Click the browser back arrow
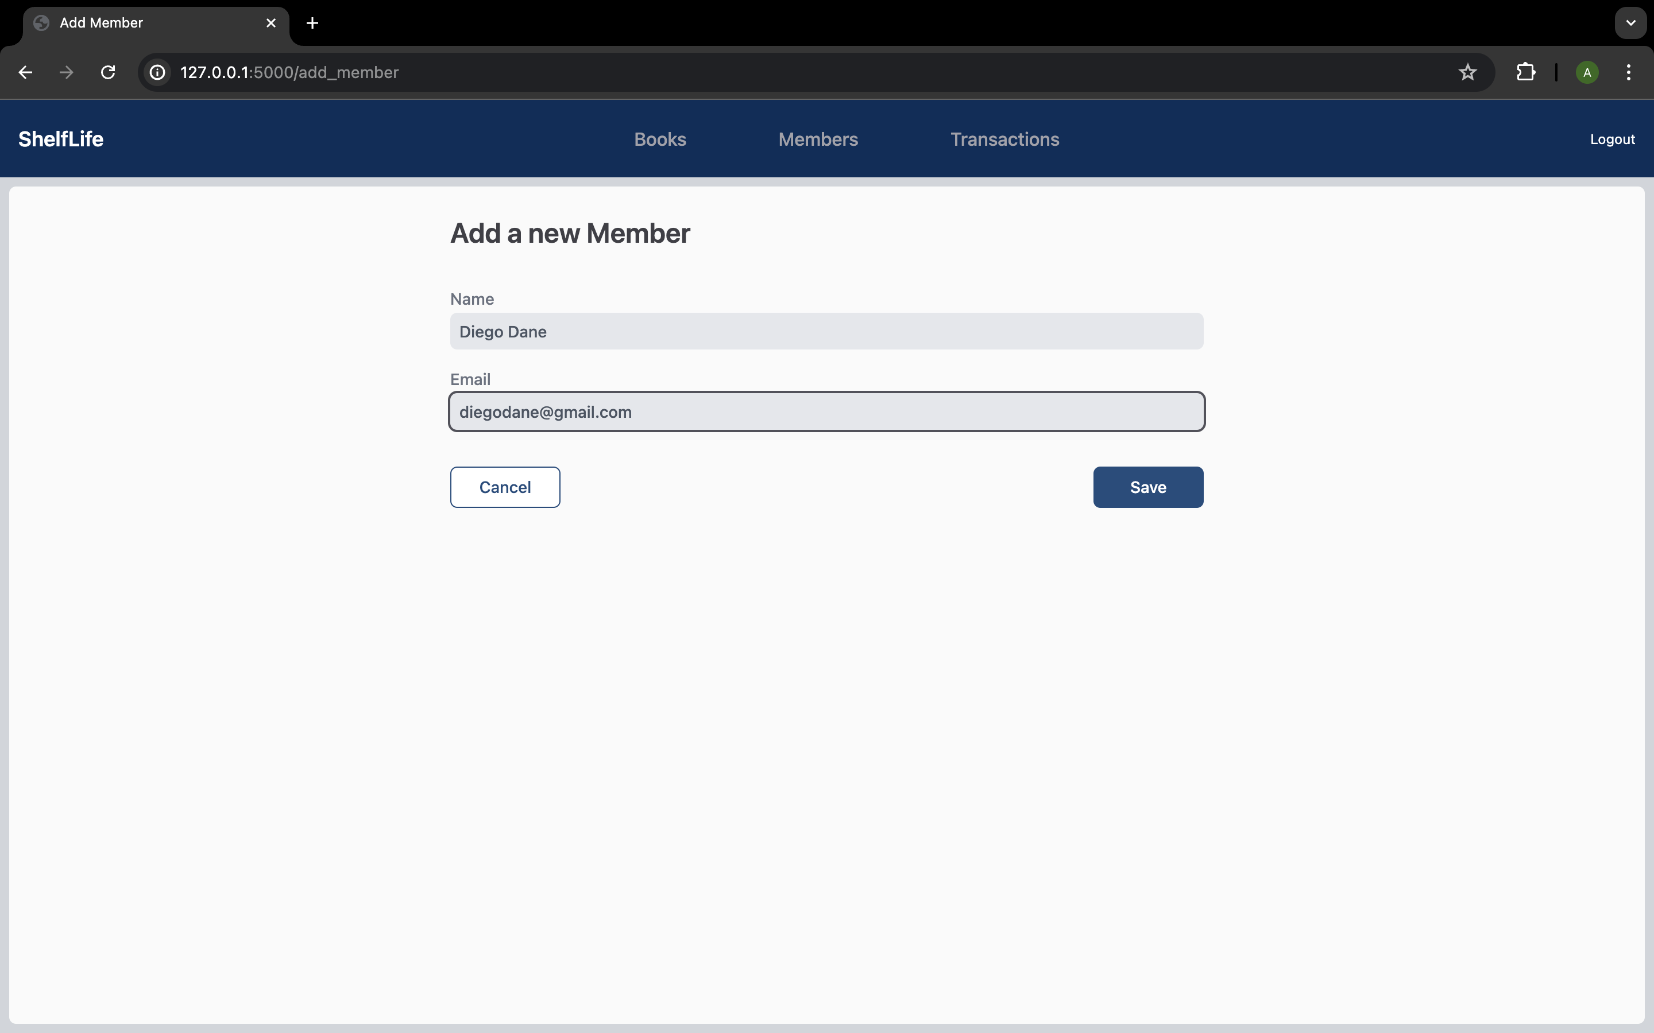This screenshot has height=1033, width=1654. point(25,72)
